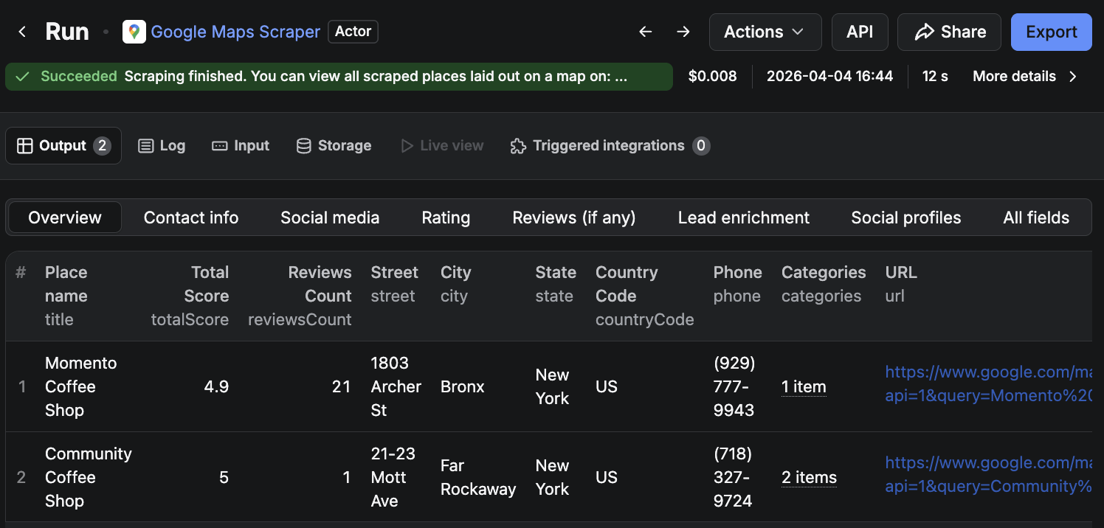Click the Storage database icon
The image size is (1104, 528).
[303, 145]
